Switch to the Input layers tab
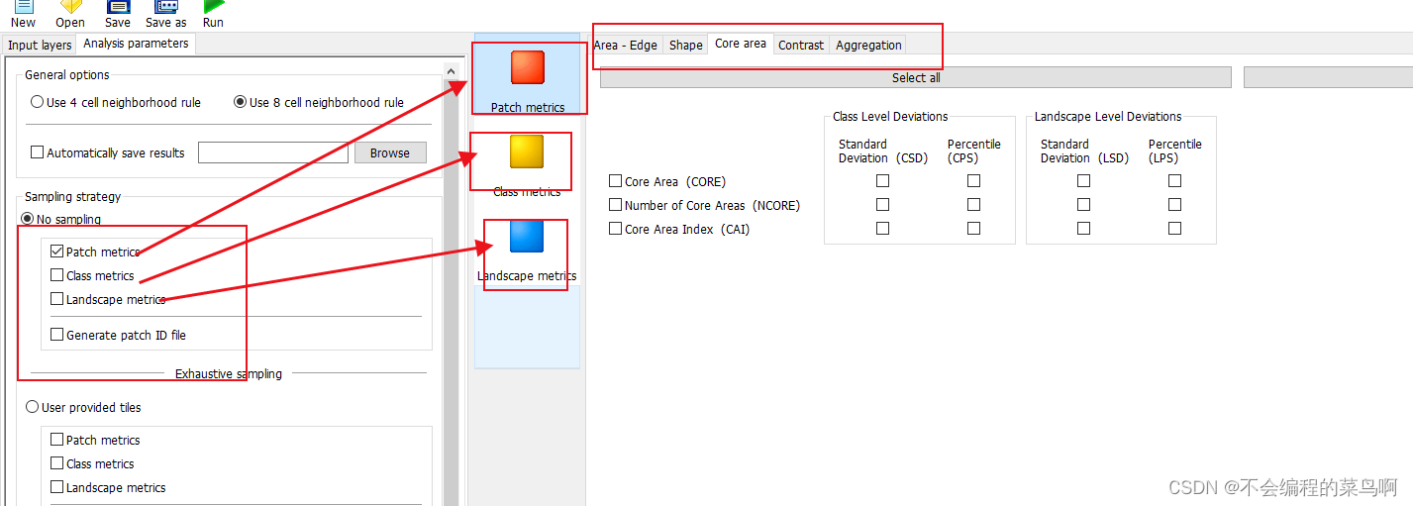Screen dimensions: 1413x506 pos(40,45)
